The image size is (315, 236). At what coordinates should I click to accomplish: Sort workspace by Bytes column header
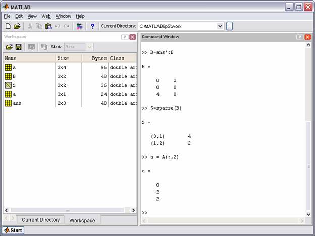[95, 58]
